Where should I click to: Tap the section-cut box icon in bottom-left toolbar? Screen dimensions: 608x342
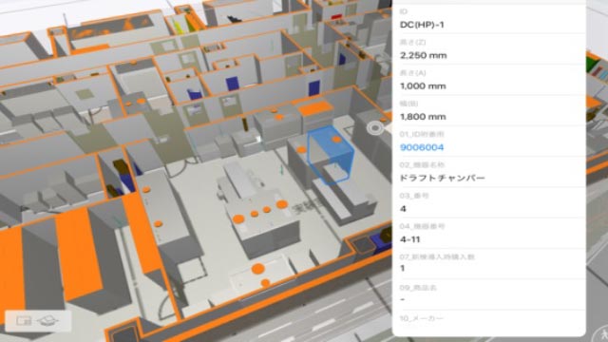point(48,321)
